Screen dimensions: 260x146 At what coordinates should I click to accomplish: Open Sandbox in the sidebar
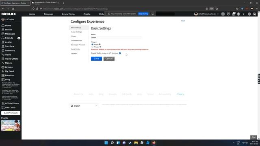(8, 46)
